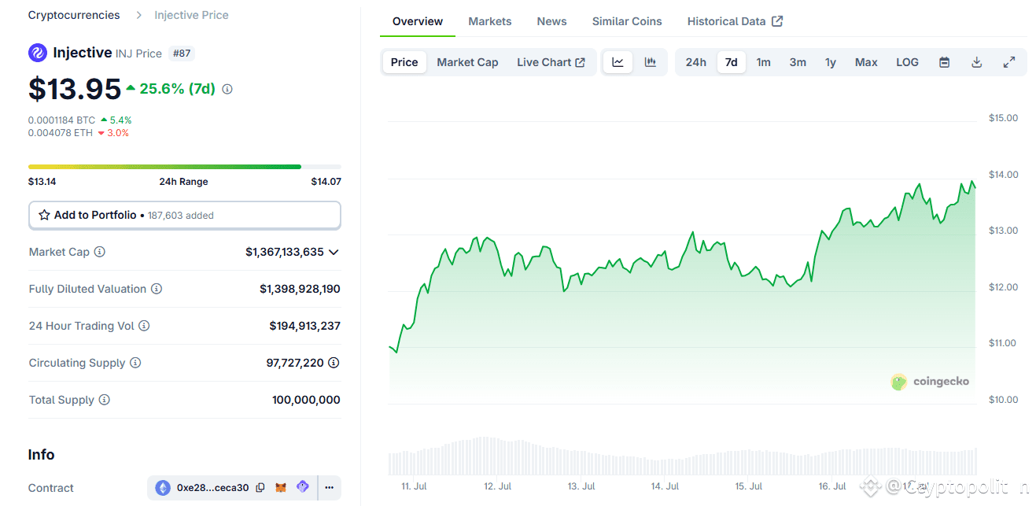The height and width of the screenshot is (506, 1036).
Task: Click info icon next to 25.6% (7d)
Action: pyautogui.click(x=227, y=90)
